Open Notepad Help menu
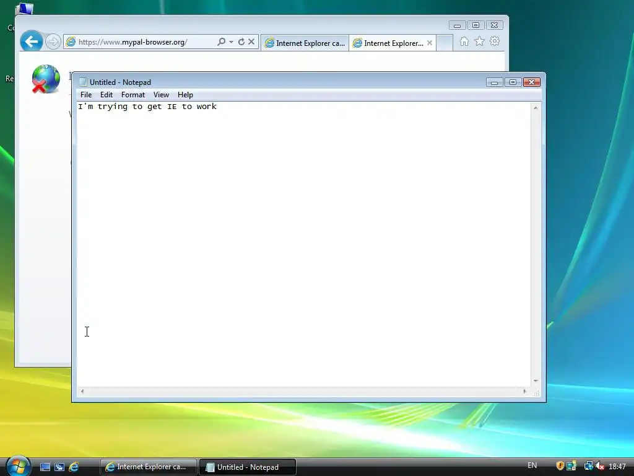 (185, 95)
